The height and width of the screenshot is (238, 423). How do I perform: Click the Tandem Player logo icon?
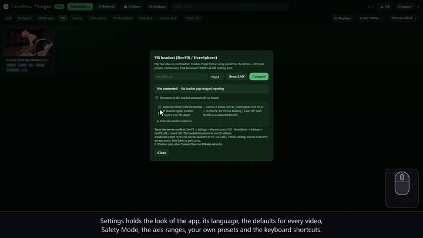tap(6, 6)
